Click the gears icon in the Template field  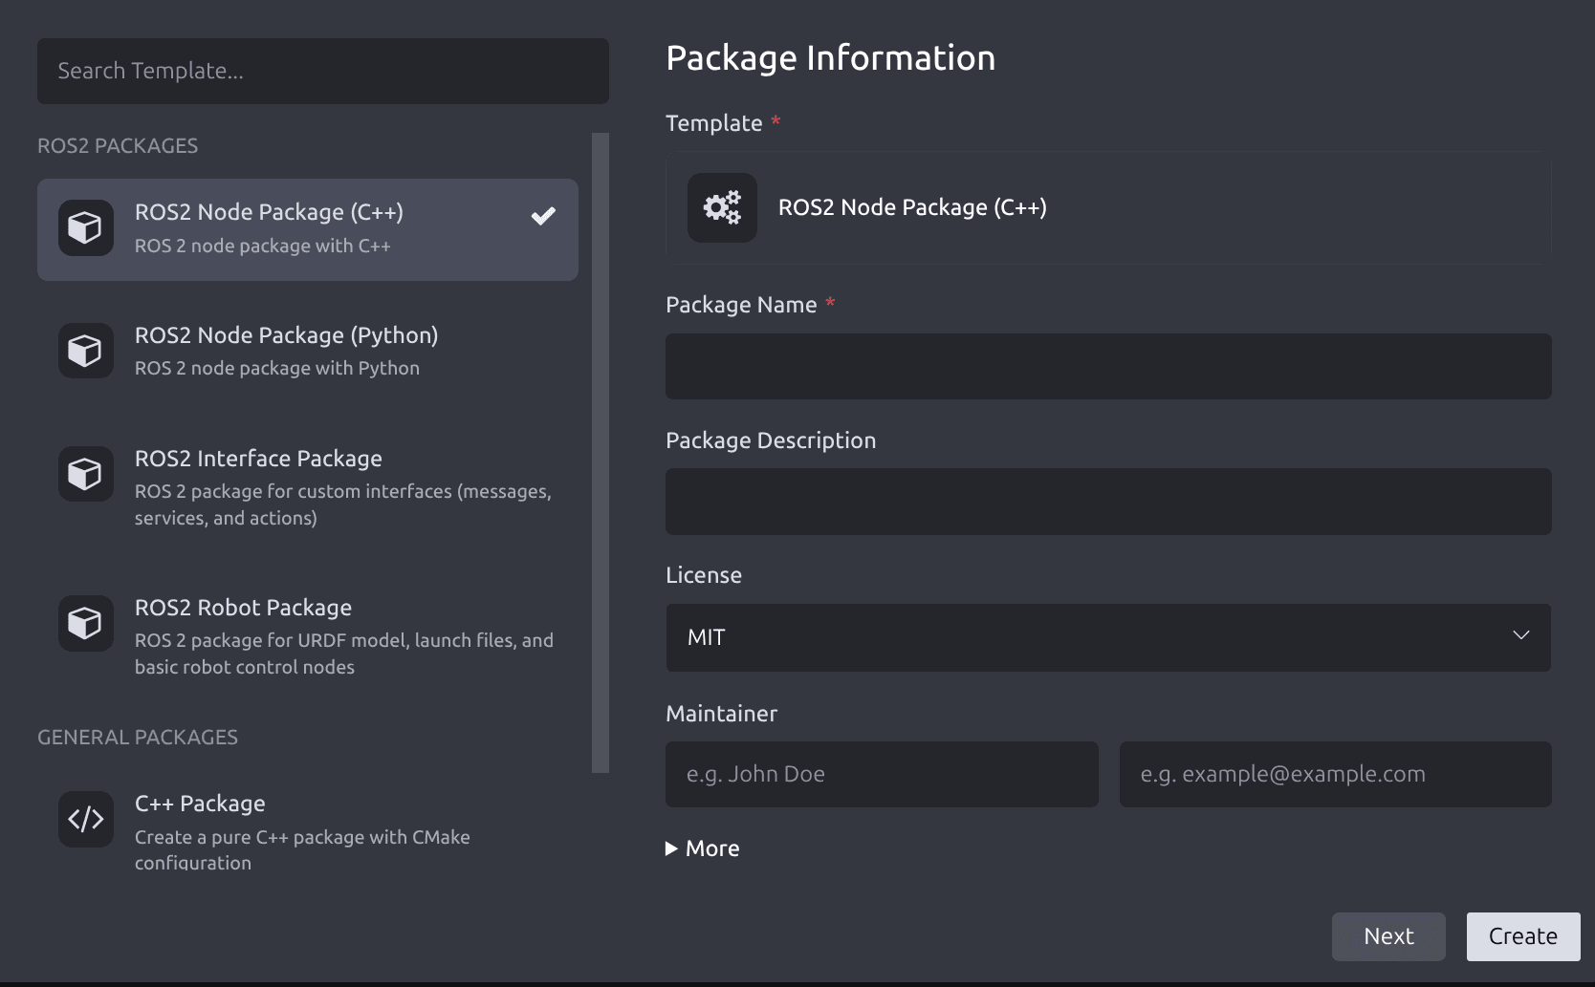tap(721, 207)
